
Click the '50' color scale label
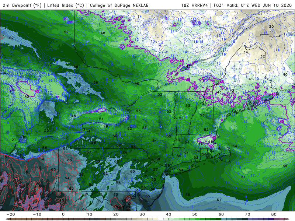tap(195, 214)
